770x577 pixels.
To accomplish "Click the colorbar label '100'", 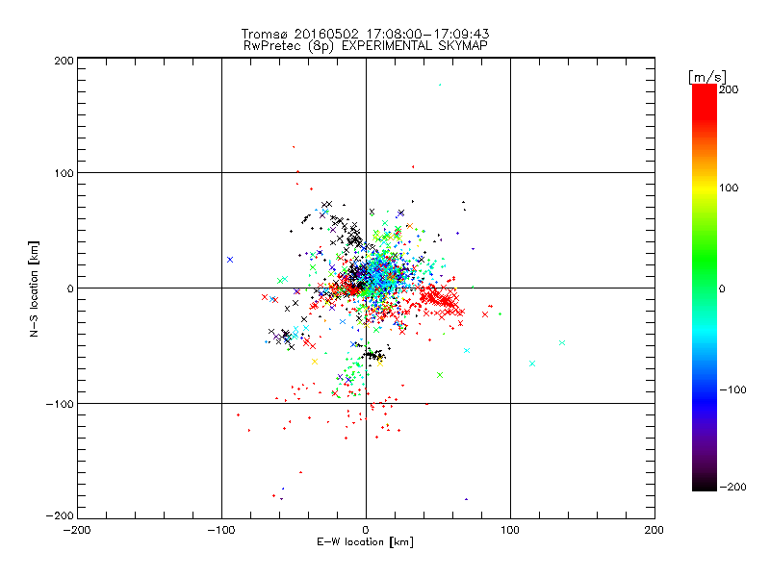I will [729, 188].
